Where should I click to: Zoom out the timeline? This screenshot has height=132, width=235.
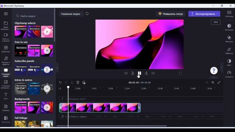[207, 82]
